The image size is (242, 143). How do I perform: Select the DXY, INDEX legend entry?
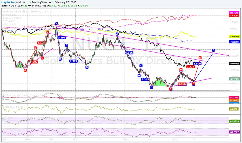(10, 15)
